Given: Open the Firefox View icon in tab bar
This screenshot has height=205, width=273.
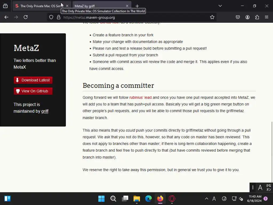Looking at the screenshot, I should coord(5,6).
